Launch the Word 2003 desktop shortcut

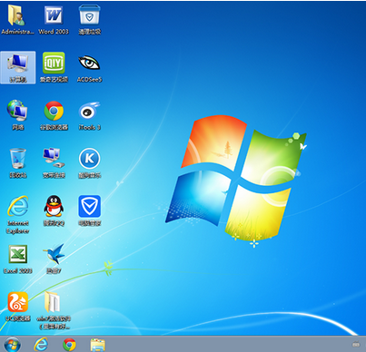click(54, 20)
